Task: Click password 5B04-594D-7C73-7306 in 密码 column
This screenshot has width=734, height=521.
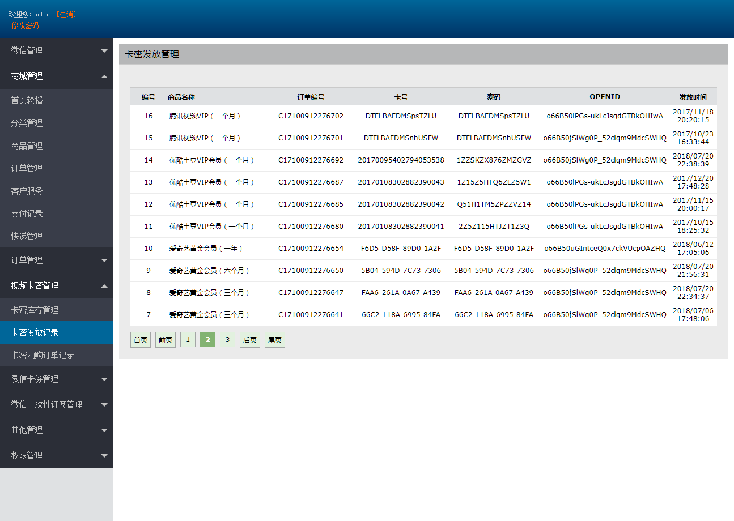Action: (494, 271)
